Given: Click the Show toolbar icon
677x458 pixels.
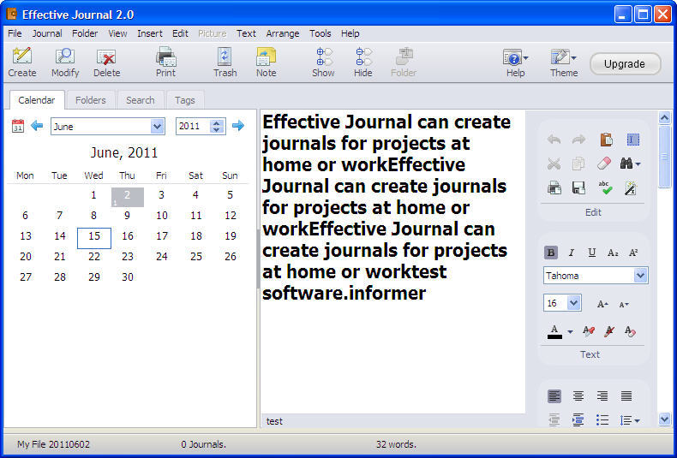Looking at the screenshot, I should tap(323, 62).
